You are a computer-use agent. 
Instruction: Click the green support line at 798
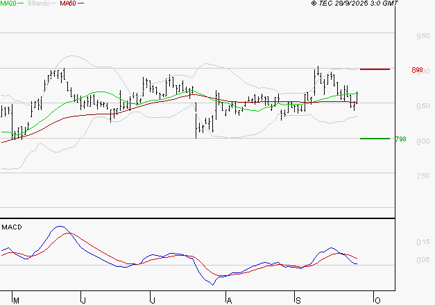coord(375,139)
